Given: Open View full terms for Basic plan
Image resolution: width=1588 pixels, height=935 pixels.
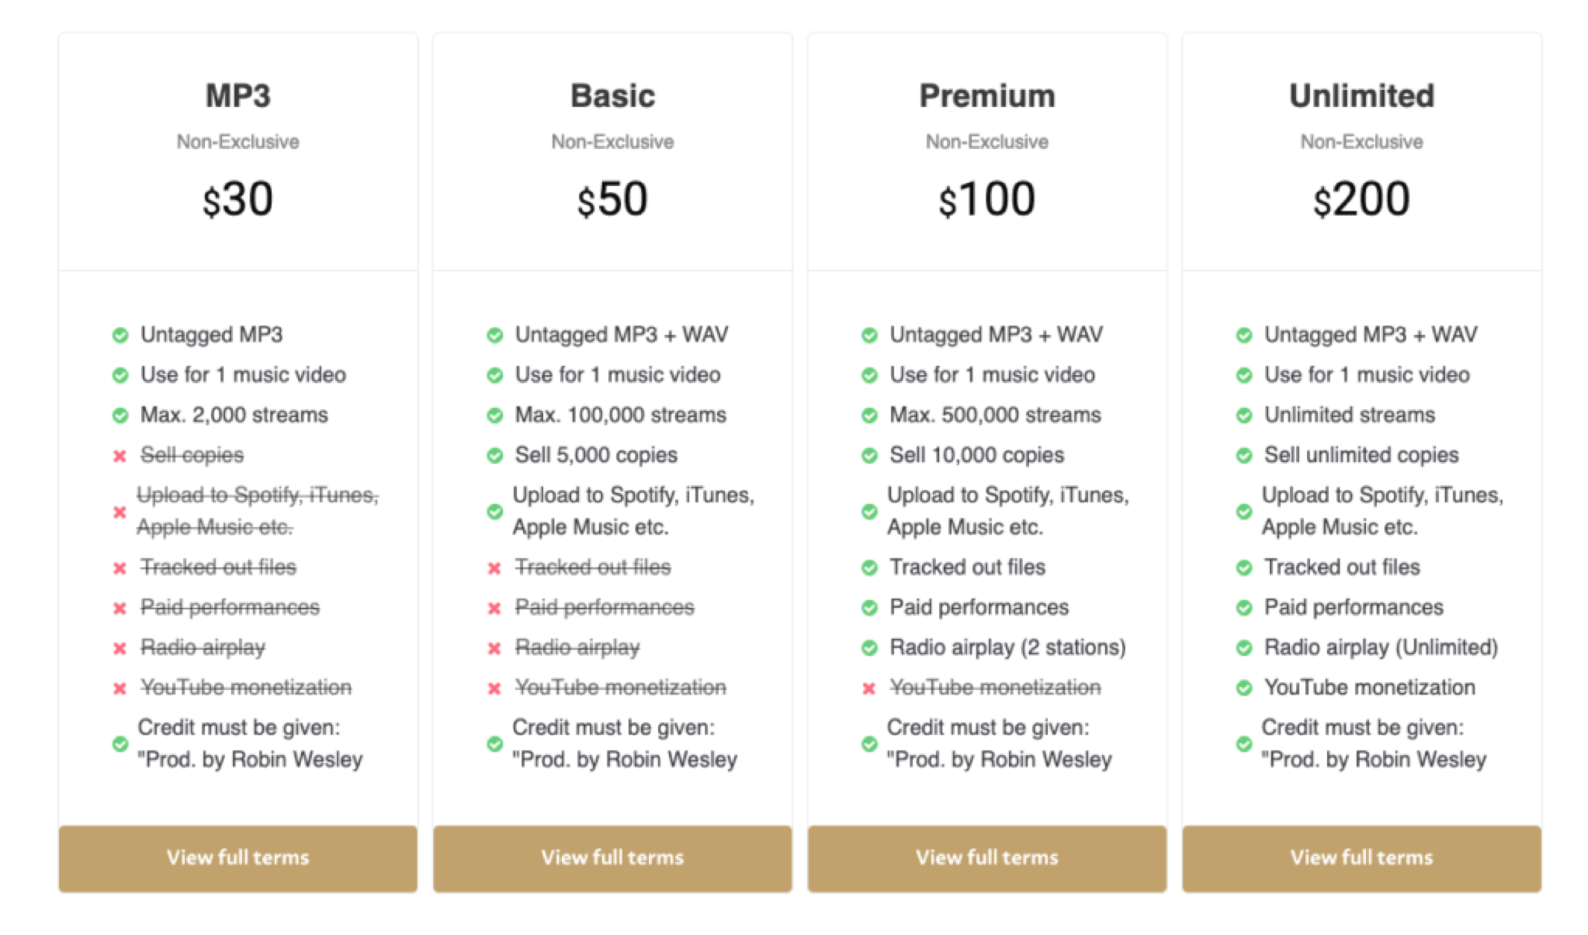Looking at the screenshot, I should pos(612,858).
